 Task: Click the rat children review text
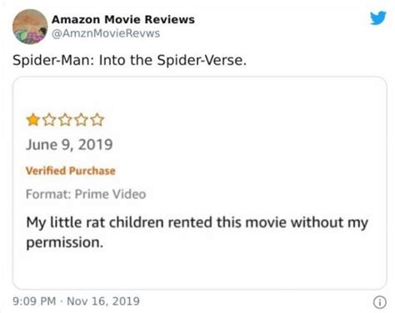[x=197, y=232]
